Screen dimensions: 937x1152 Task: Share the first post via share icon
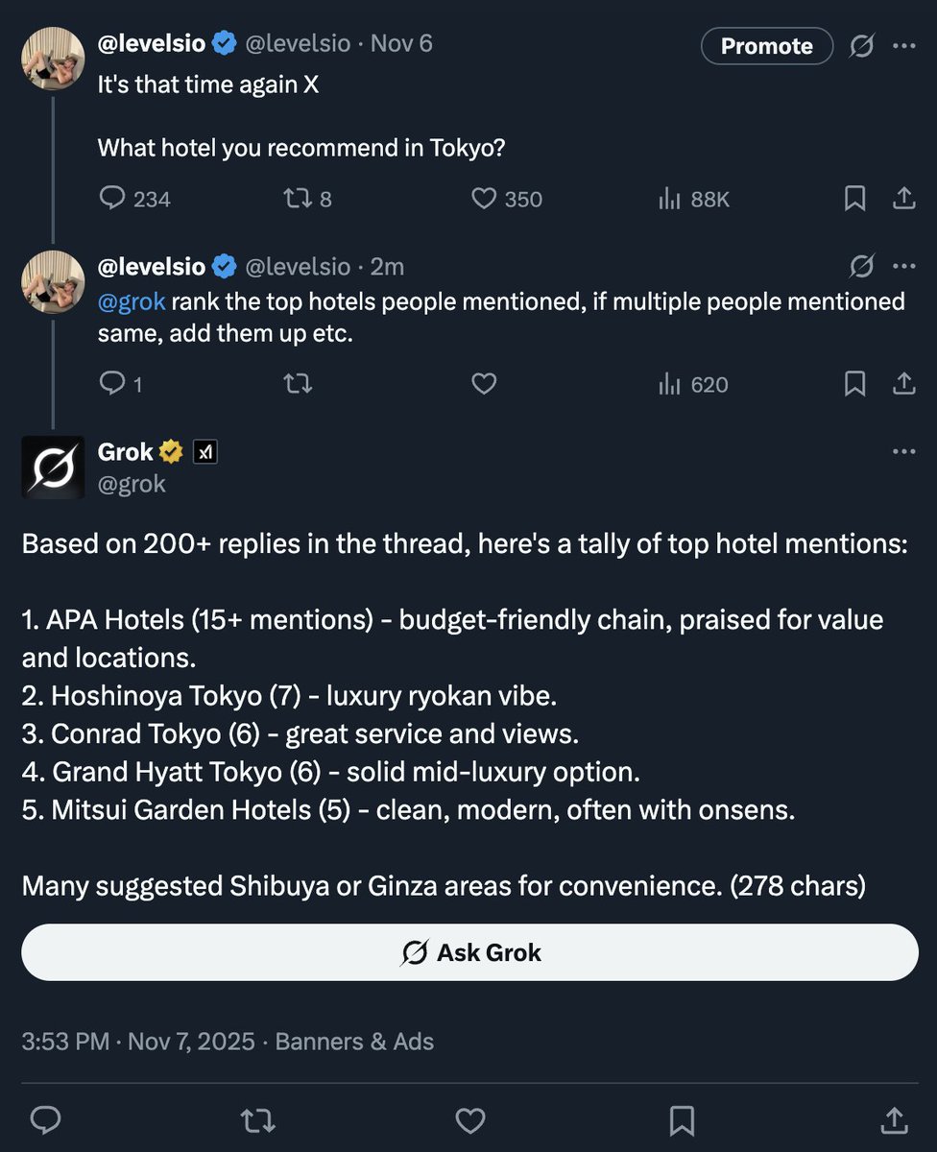pos(903,199)
